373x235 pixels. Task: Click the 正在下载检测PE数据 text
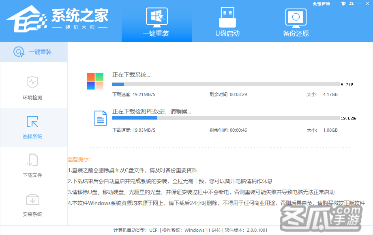click(x=152, y=111)
